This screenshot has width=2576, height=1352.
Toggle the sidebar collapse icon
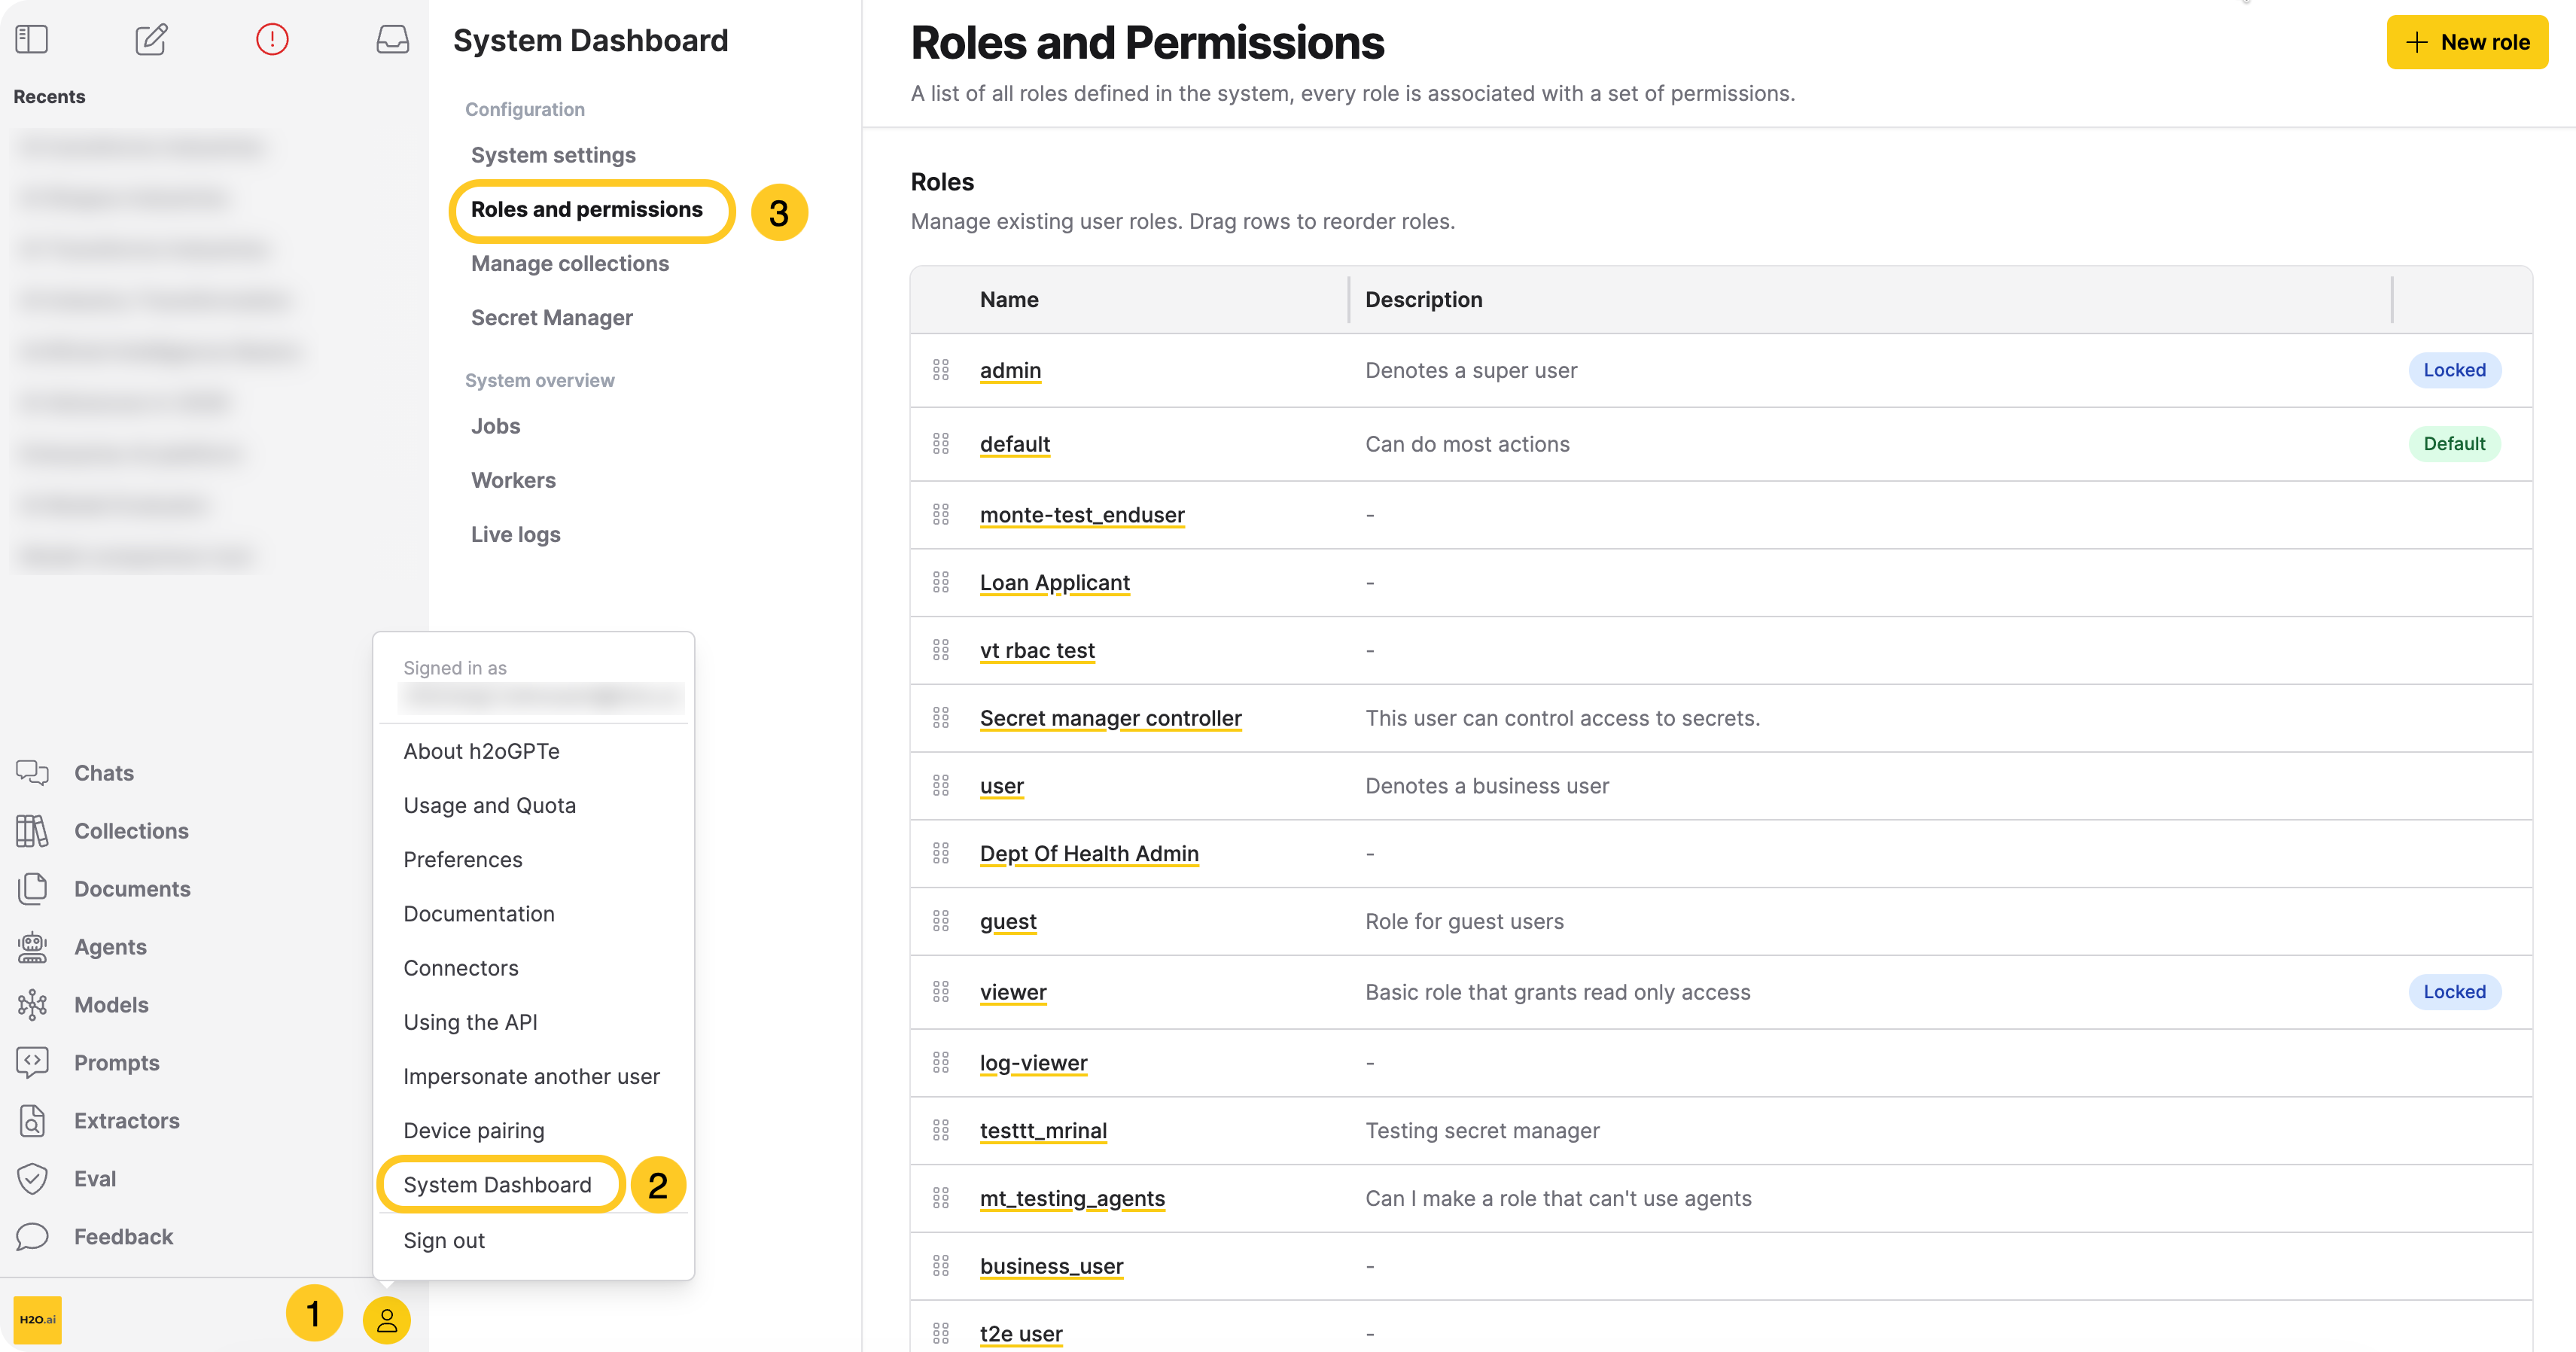pyautogui.click(x=31, y=38)
